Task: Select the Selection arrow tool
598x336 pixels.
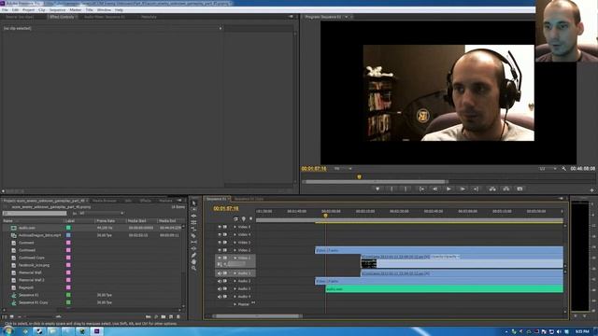Action: tap(193, 203)
